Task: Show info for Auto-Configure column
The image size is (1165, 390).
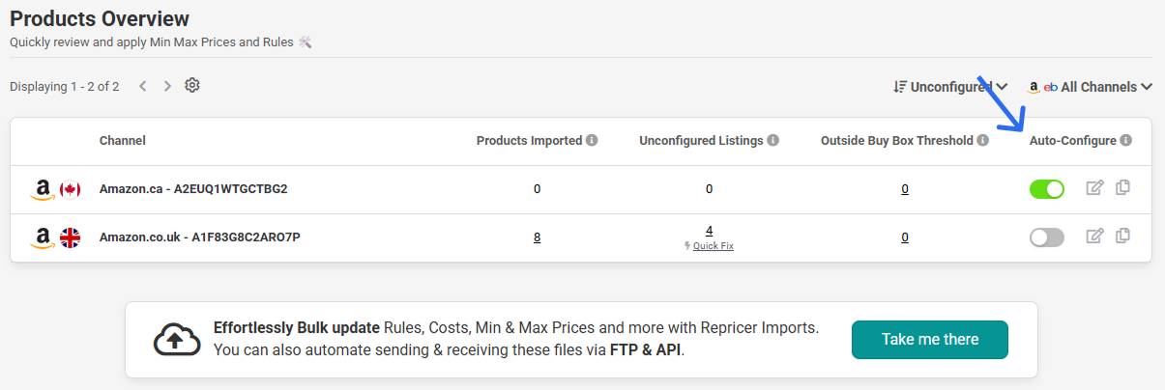Action: 1126,140
